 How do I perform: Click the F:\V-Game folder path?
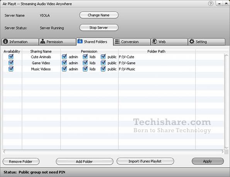click(127, 63)
